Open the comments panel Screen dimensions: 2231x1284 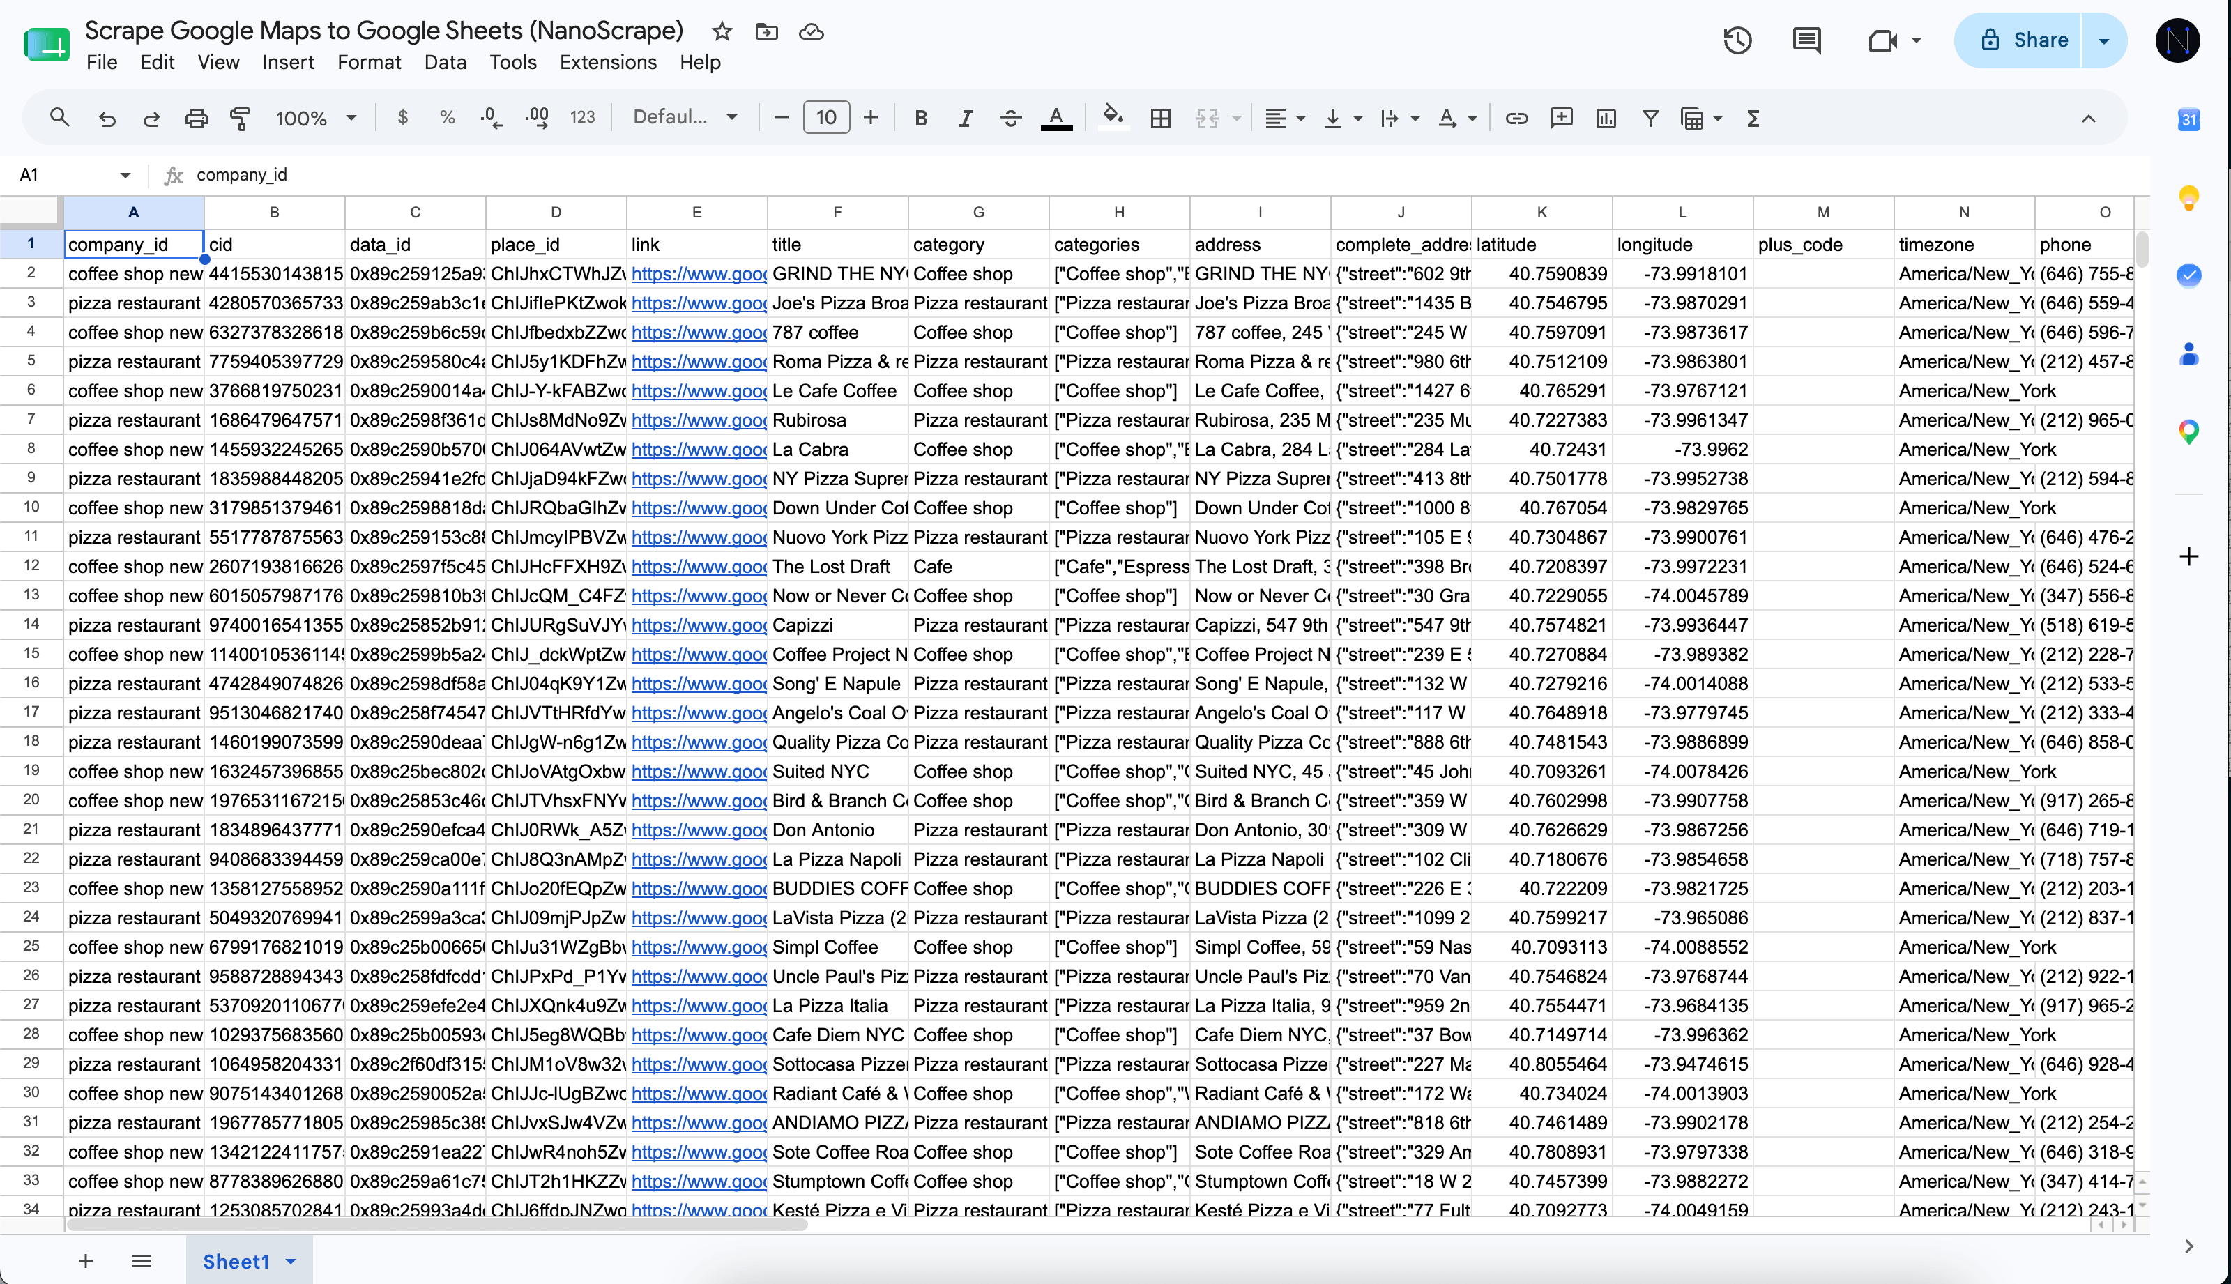[x=1807, y=40]
